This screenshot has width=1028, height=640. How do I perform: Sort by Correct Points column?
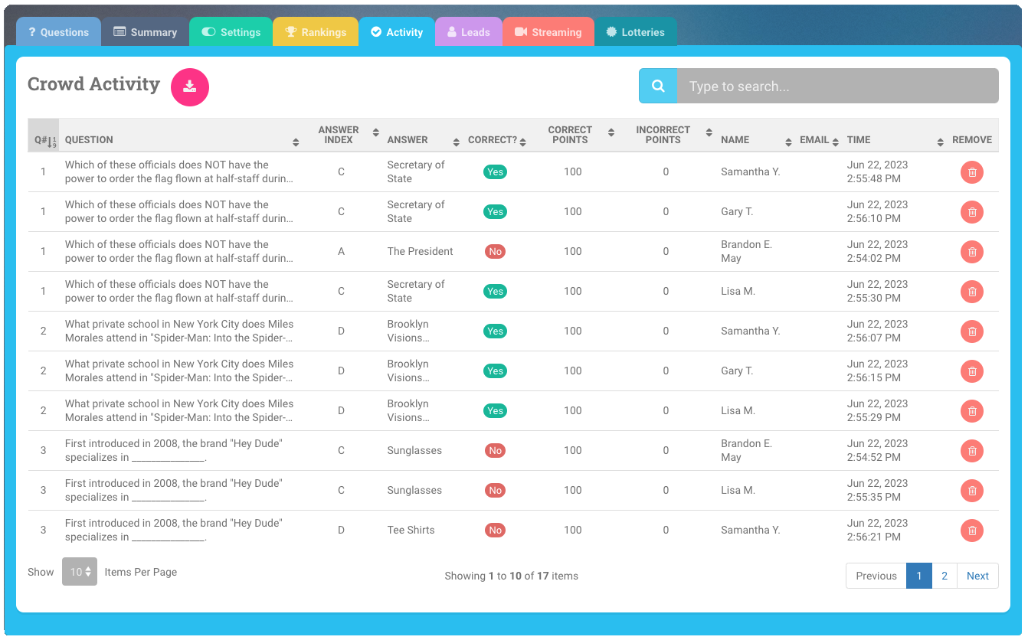point(611,132)
